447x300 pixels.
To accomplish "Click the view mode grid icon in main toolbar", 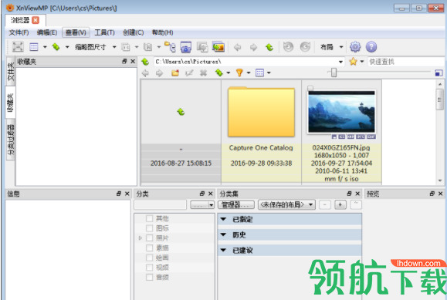I will (x=34, y=47).
